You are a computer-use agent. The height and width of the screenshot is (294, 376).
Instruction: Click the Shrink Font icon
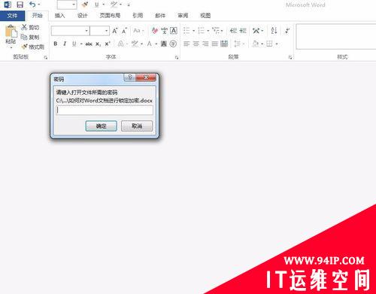click(x=124, y=31)
